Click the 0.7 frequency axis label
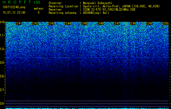This screenshot has width=171, height=109. pos(2,90)
